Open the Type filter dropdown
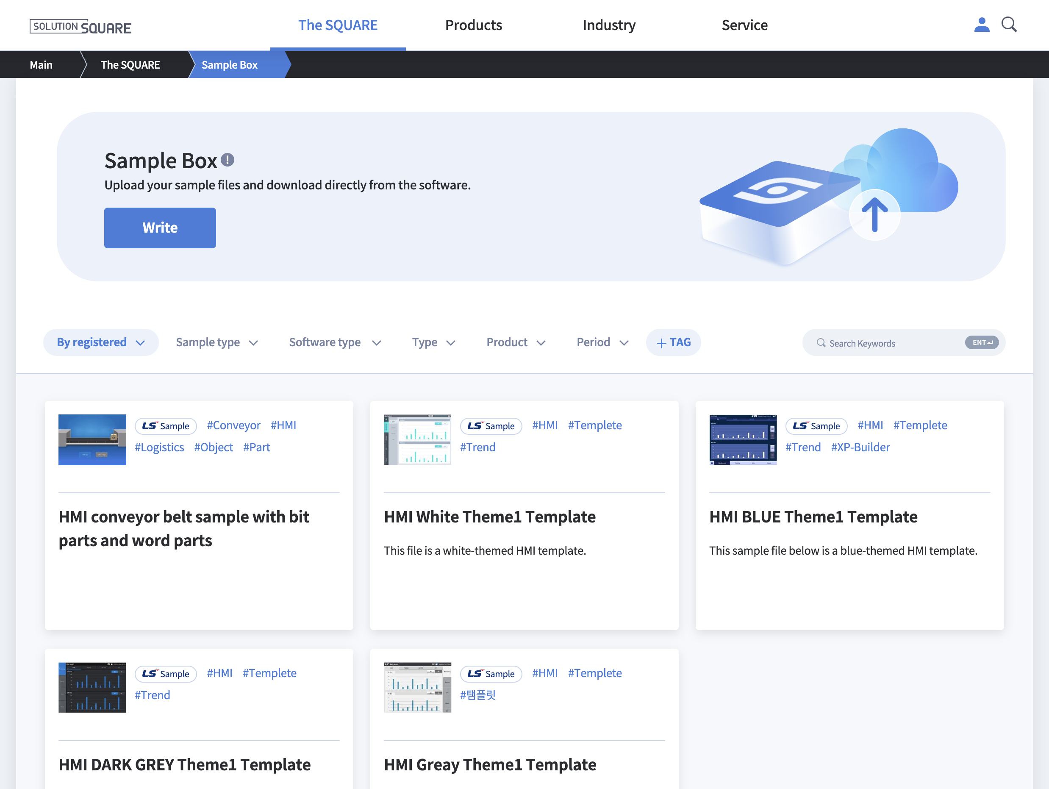Viewport: 1049px width, 789px height. [434, 342]
